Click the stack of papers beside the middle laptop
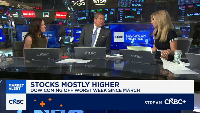The image size is (200, 113). 114,57
